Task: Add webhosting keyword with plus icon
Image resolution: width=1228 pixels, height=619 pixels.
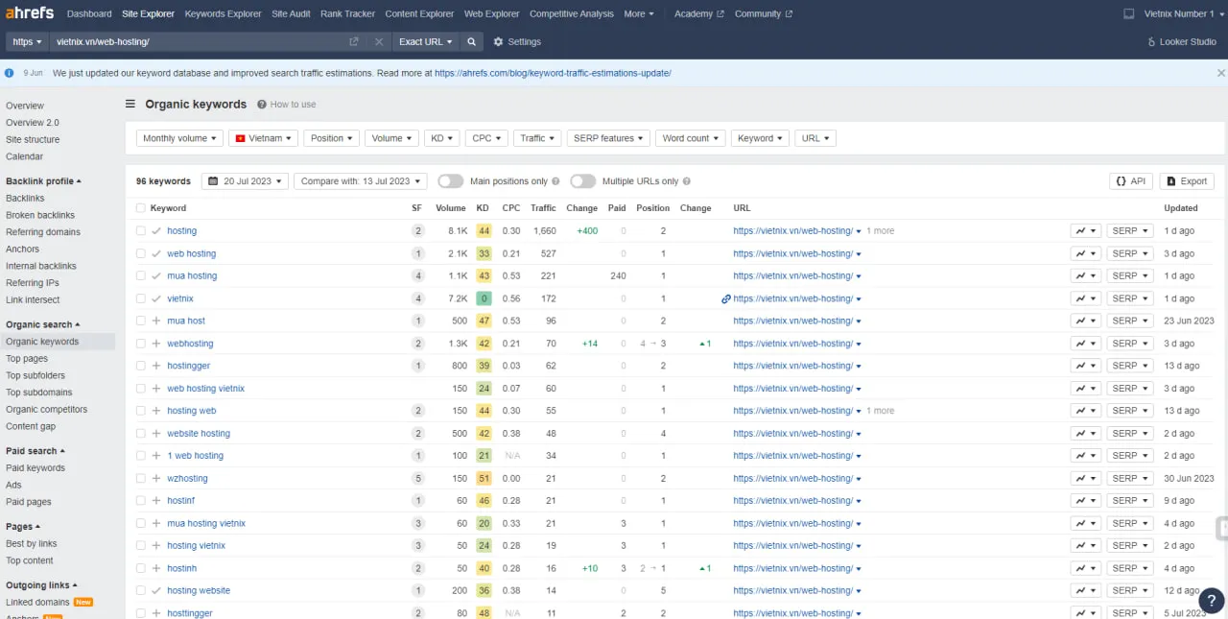Action: tap(156, 344)
